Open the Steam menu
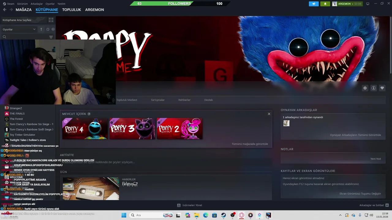Screen dimensions: 392x220 click(x=9, y=4)
